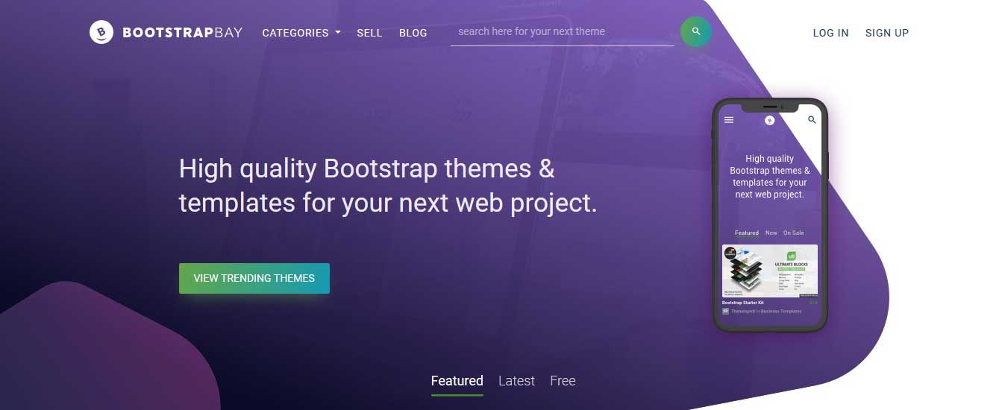Click into the theme search field
Image resolution: width=1005 pixels, height=410 pixels.
pos(562,32)
